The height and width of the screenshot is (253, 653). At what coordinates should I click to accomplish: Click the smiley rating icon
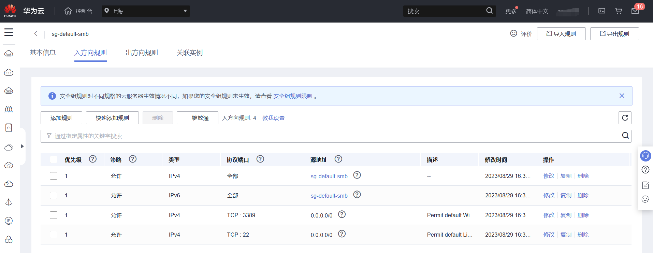pyautogui.click(x=513, y=33)
